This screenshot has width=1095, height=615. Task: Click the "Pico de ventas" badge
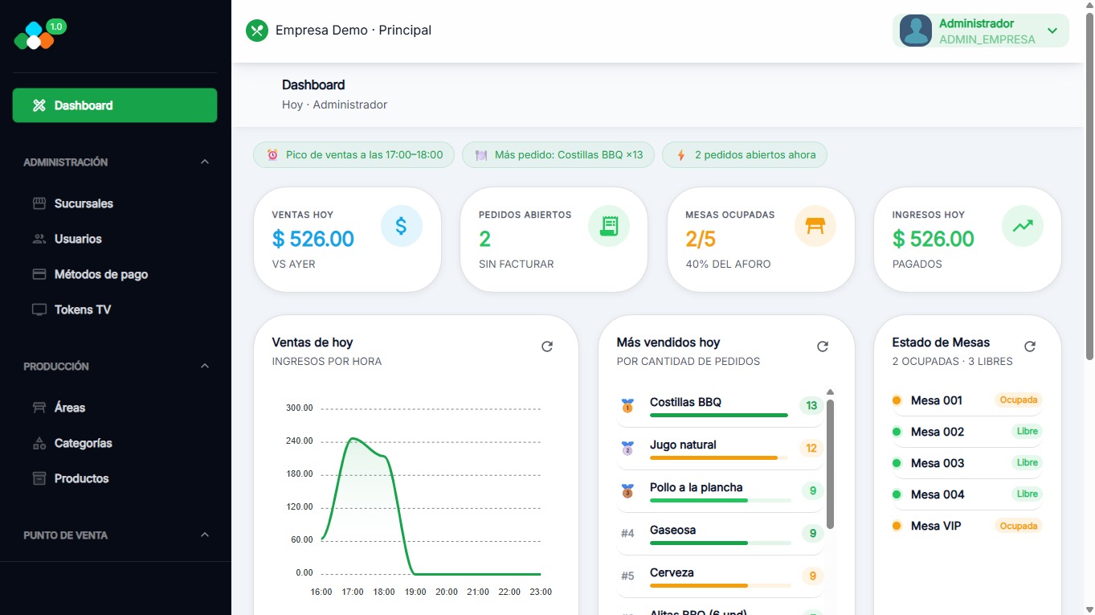tap(353, 154)
